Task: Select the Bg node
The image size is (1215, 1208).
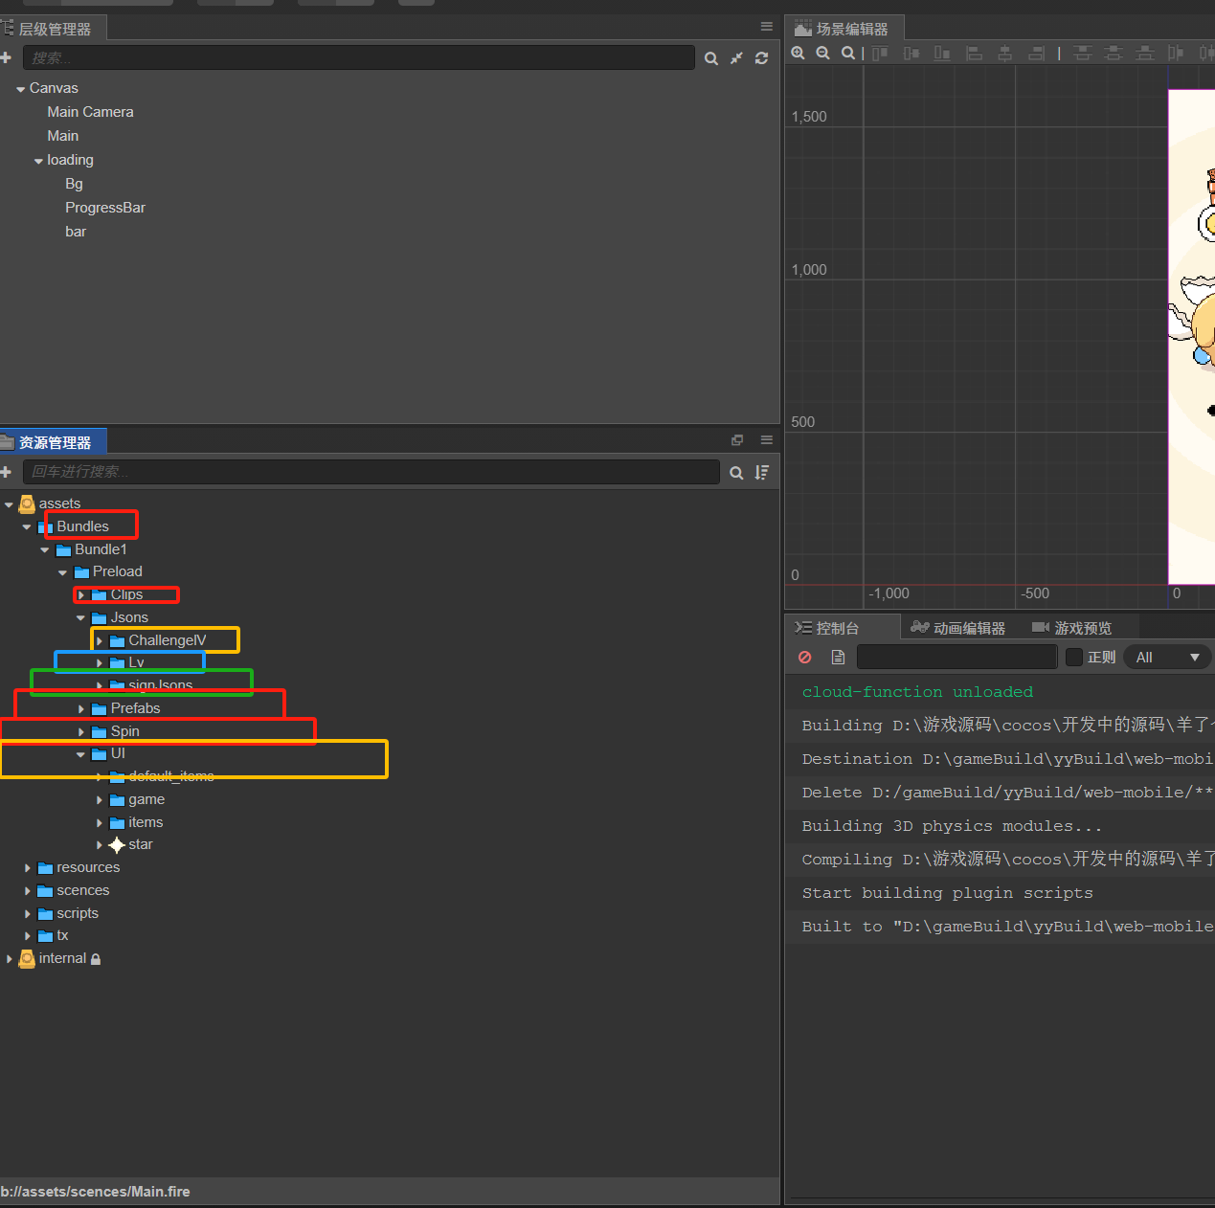Action: tap(74, 184)
